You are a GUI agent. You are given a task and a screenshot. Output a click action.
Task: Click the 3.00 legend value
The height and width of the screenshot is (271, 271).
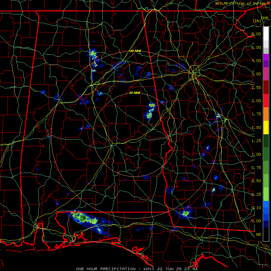(x=256, y=74)
